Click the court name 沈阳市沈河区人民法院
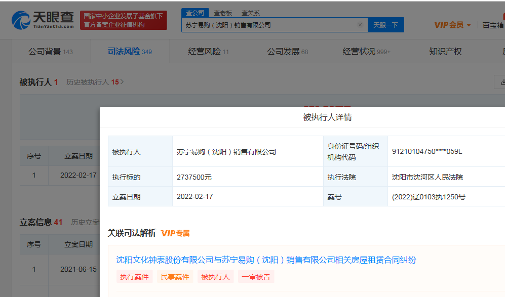505x297 pixels. click(428, 177)
